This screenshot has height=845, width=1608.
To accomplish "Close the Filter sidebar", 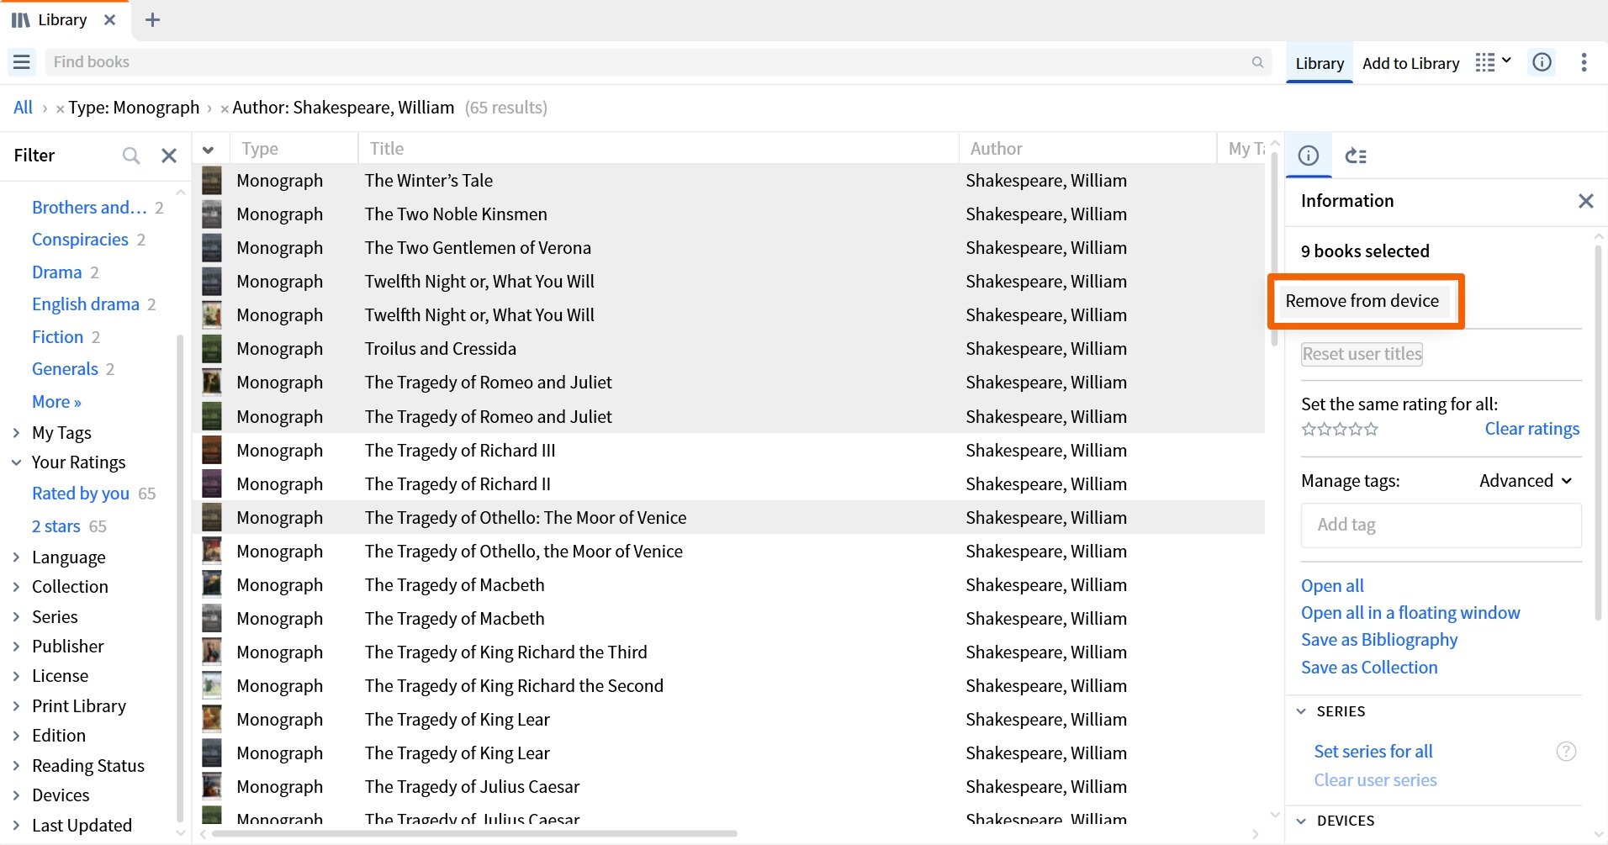I will pyautogui.click(x=169, y=156).
